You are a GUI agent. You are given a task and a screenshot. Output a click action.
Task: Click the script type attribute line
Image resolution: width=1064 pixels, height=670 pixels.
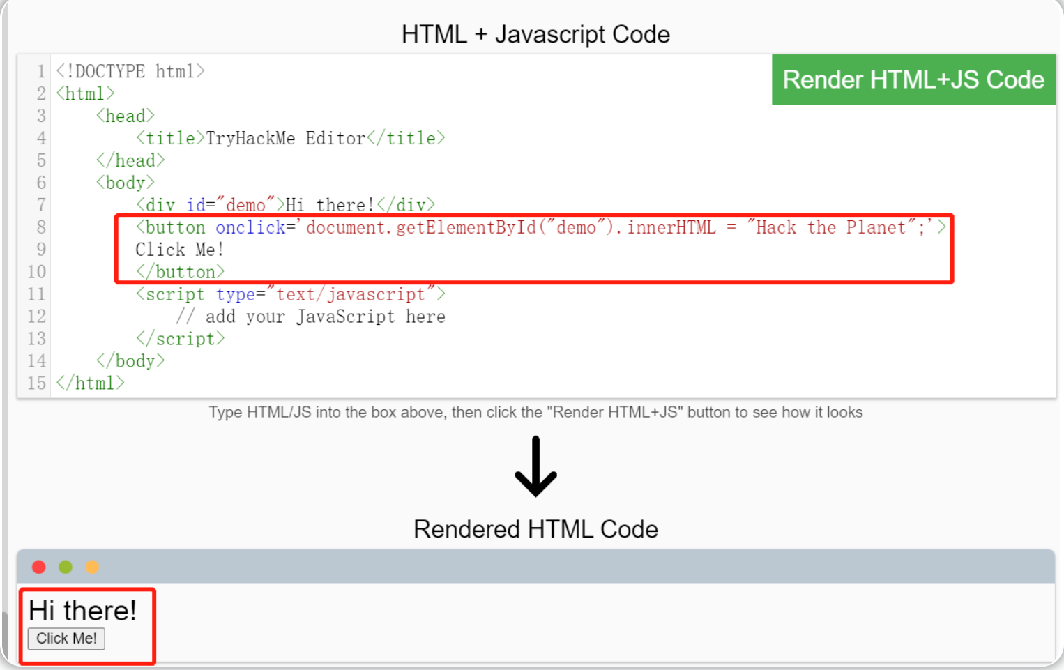click(x=290, y=294)
